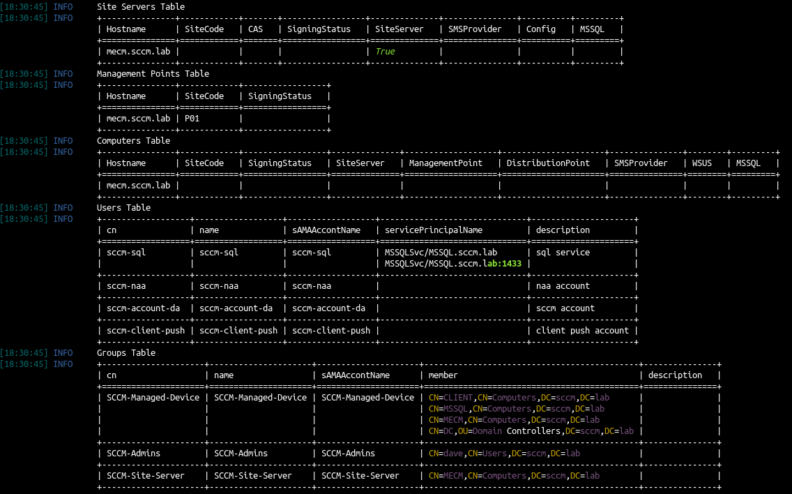Click the MSSQLSvc/MSSQL.sccm.lab:1433 service principal name
792x494 pixels.
[451, 263]
